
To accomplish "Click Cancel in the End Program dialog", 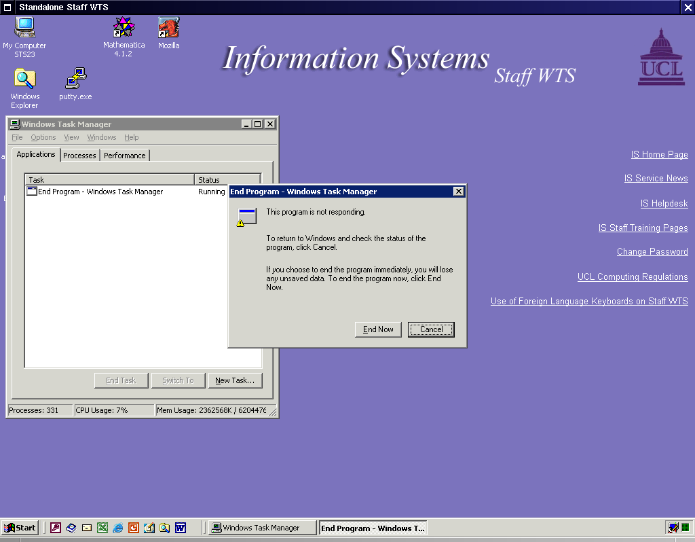I will pyautogui.click(x=431, y=329).
